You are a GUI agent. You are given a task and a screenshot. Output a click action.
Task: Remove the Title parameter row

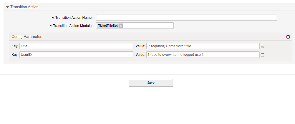tap(262, 46)
